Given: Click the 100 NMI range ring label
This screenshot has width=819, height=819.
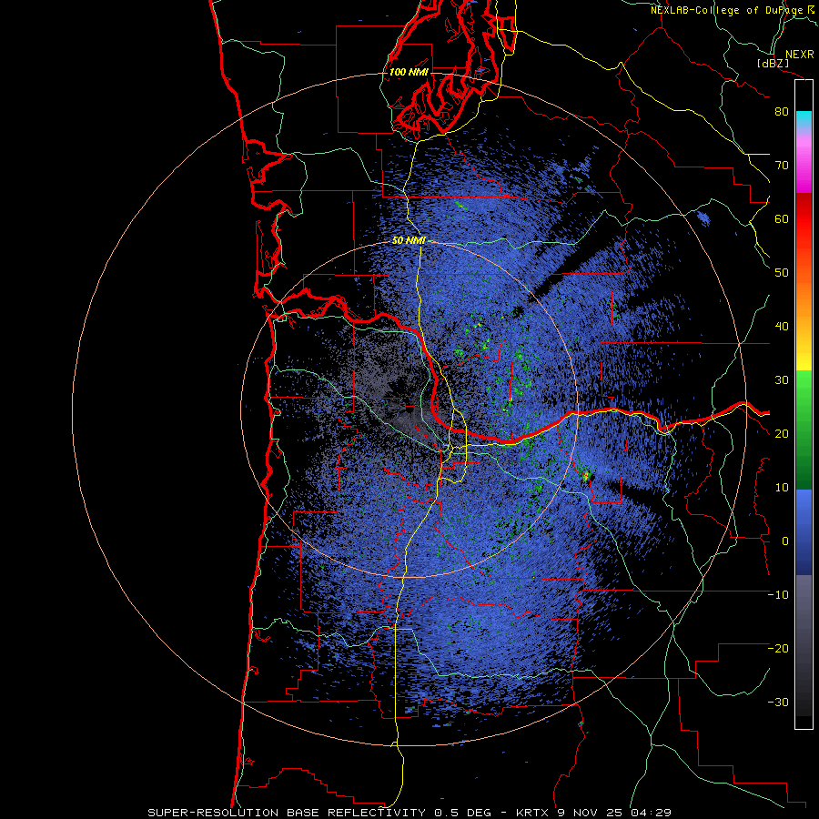Looking at the screenshot, I should click(x=409, y=72).
